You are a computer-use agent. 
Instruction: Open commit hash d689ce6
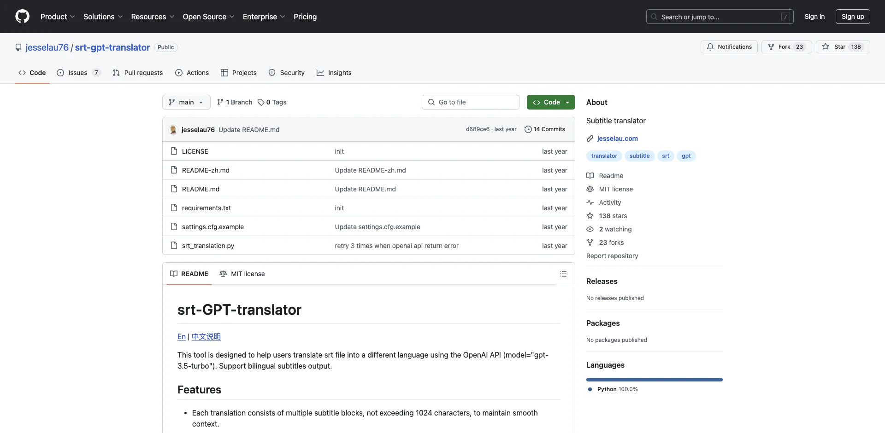coord(478,129)
